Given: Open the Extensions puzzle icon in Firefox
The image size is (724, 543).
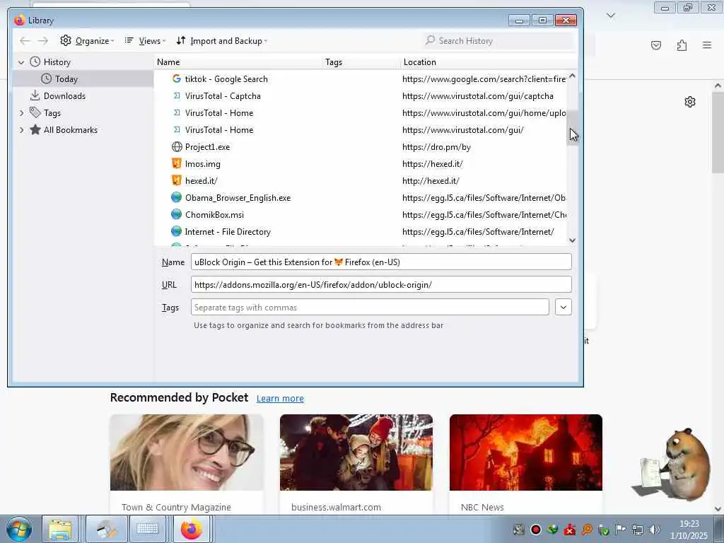Looking at the screenshot, I should [682, 45].
